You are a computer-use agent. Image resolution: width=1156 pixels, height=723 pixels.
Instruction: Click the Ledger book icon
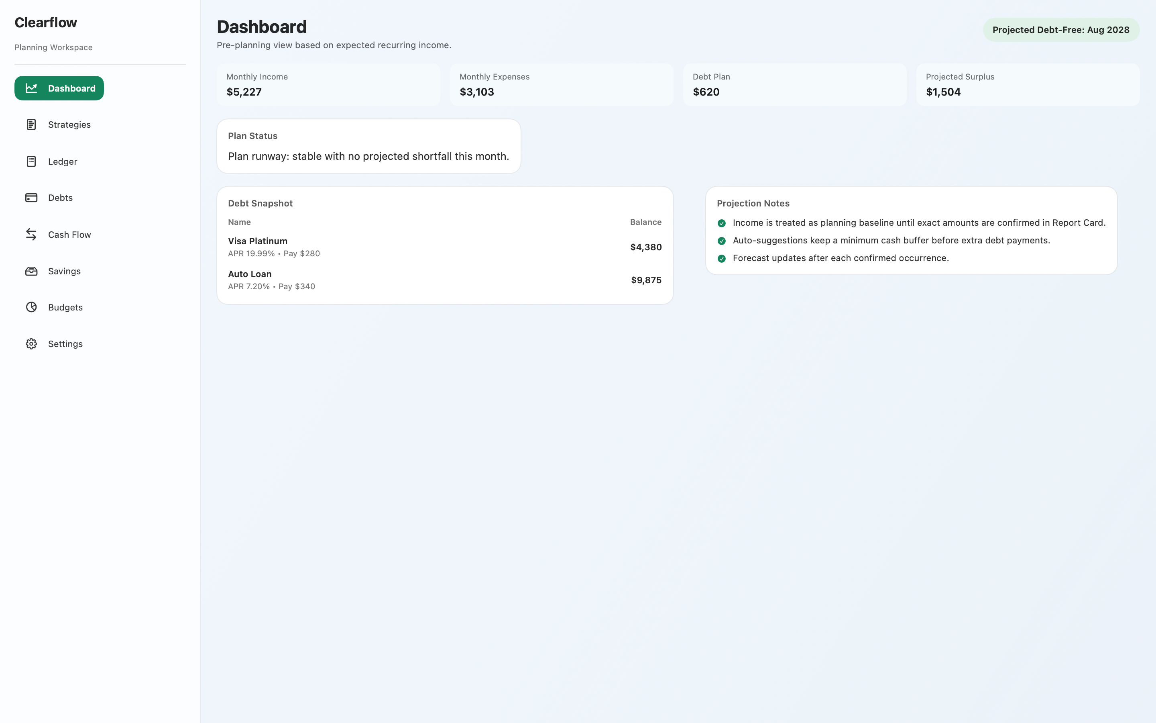[31, 161]
